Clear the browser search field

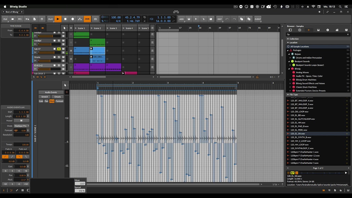(348, 34)
